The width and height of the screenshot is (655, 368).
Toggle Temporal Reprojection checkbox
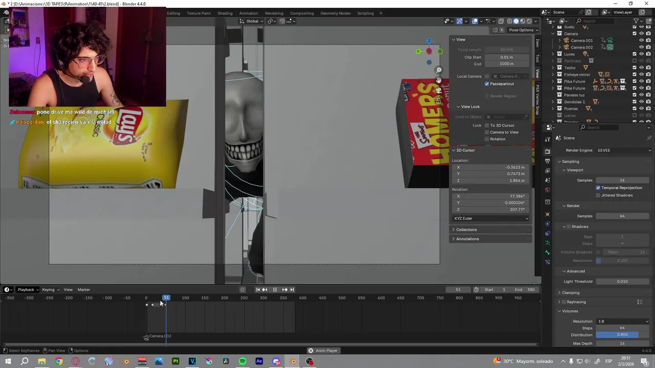tap(598, 188)
